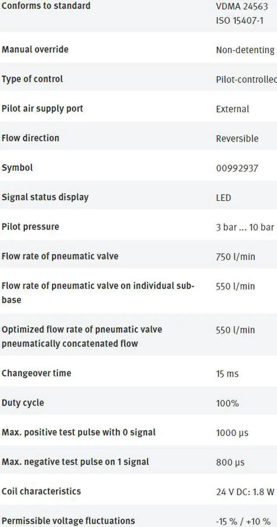
Task: Click the 'Pilot air supply port' label
Action: pos(42,109)
